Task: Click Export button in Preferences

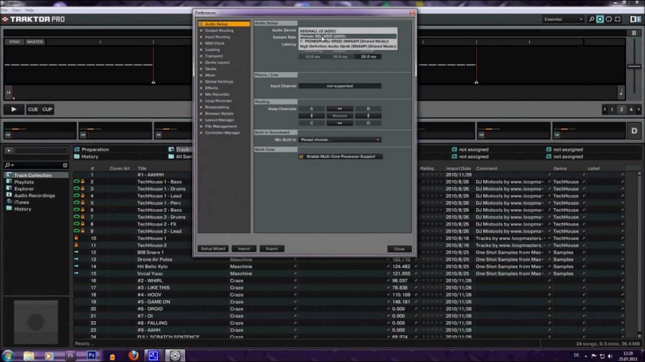Action: tap(272, 249)
